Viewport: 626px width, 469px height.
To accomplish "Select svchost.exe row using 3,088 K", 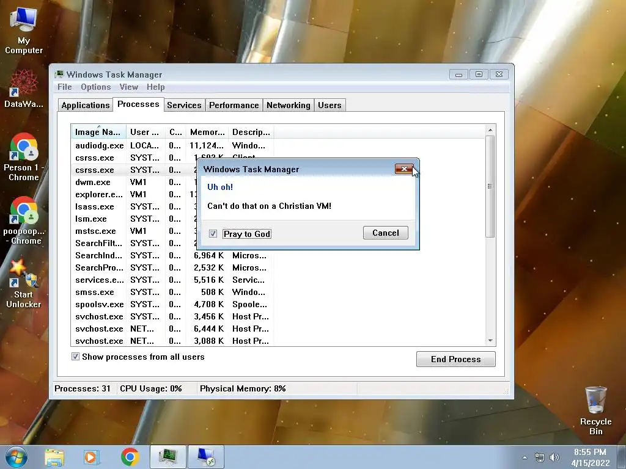I will click(x=172, y=341).
